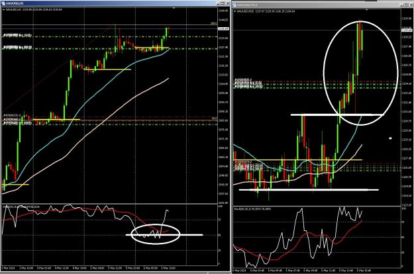Screen dimensions: 414x274
Task: Click the '6 Mar 2024' date on M15 time axis
Action: pyautogui.click(x=240, y=270)
